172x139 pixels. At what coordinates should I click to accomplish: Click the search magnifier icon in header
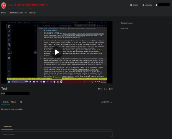[131, 5]
